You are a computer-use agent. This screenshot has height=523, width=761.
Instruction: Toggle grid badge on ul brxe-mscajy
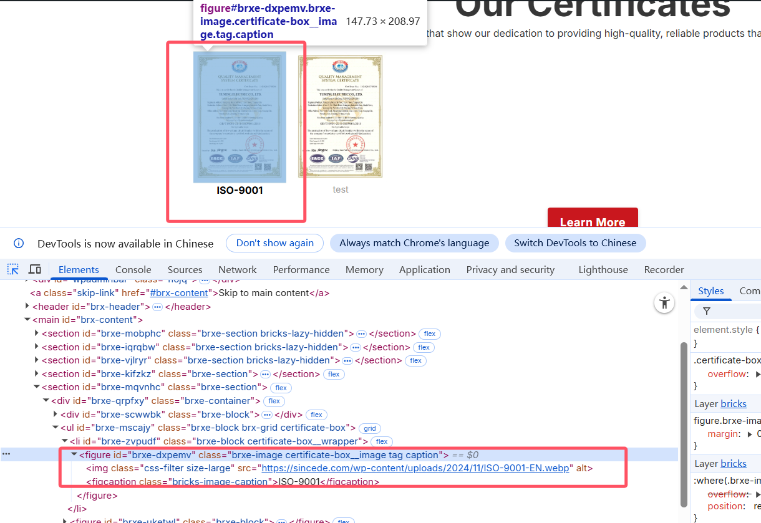click(370, 428)
